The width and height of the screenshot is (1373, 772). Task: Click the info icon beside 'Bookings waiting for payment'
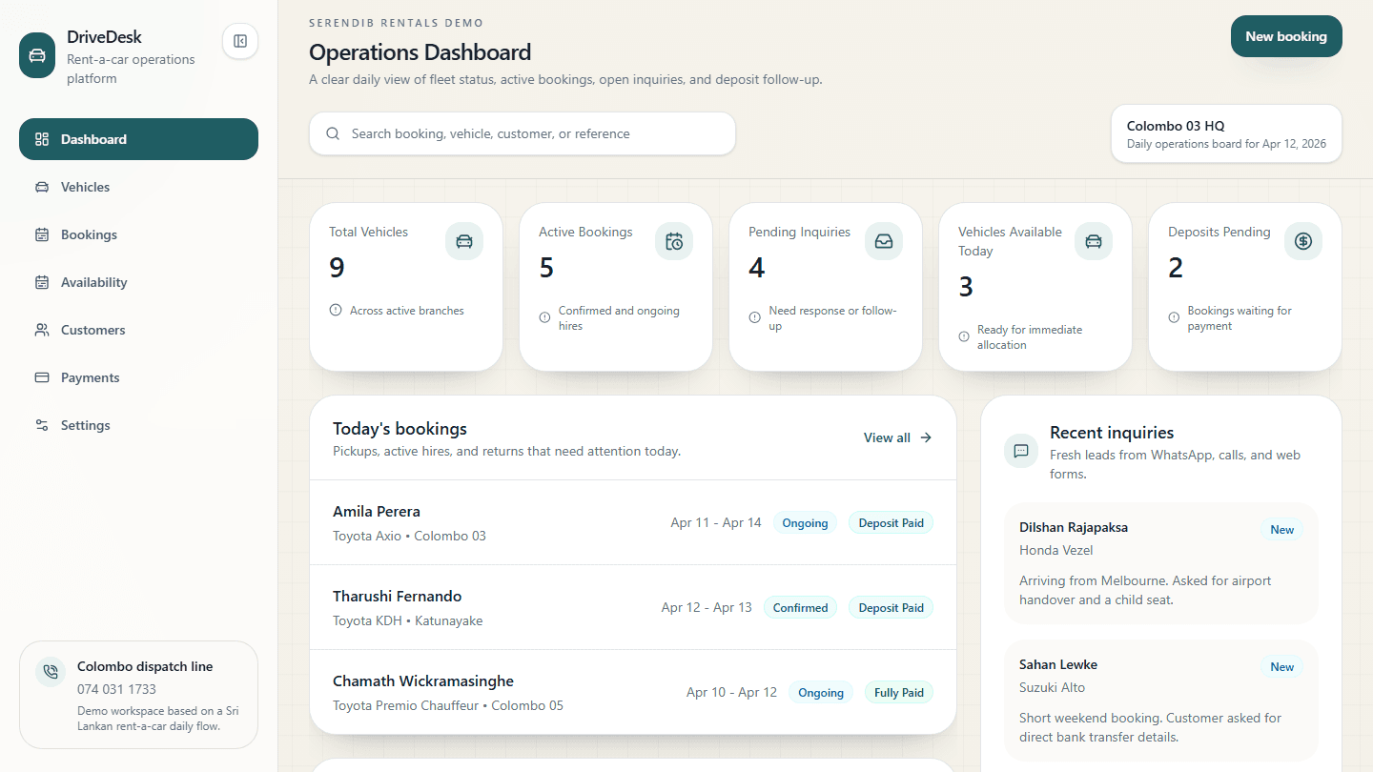[1174, 317]
